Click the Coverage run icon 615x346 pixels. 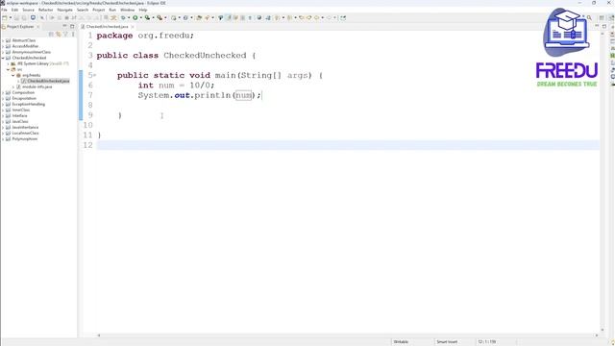point(147,17)
